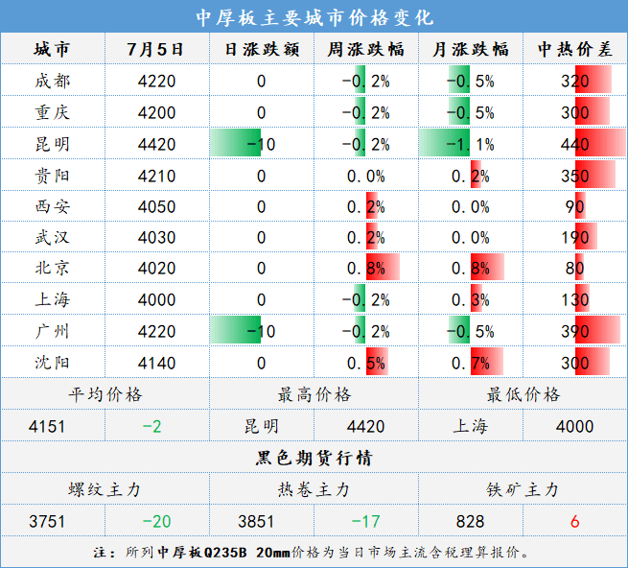
Task: Click 成都 price spread 320
Action: (x=574, y=82)
